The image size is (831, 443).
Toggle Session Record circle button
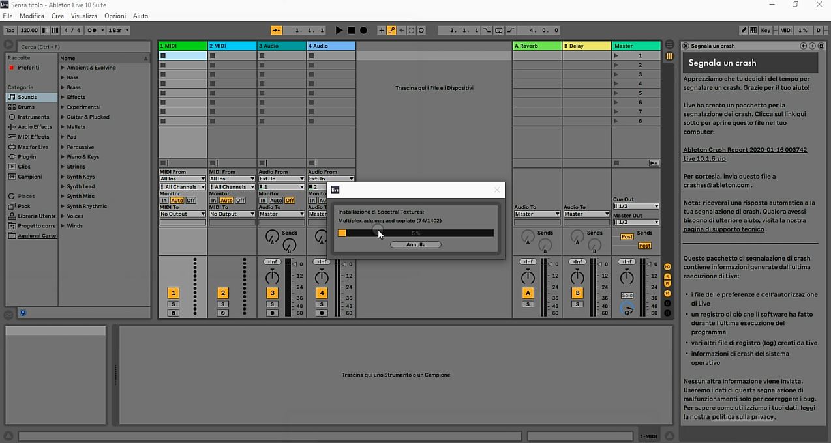421,30
